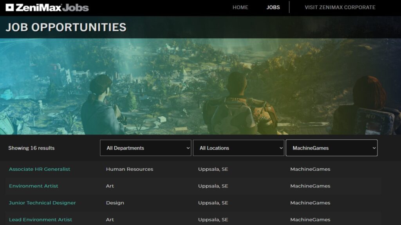Open the Junior Technical Designer job
Viewport: 401px width, 225px height.
[42, 203]
